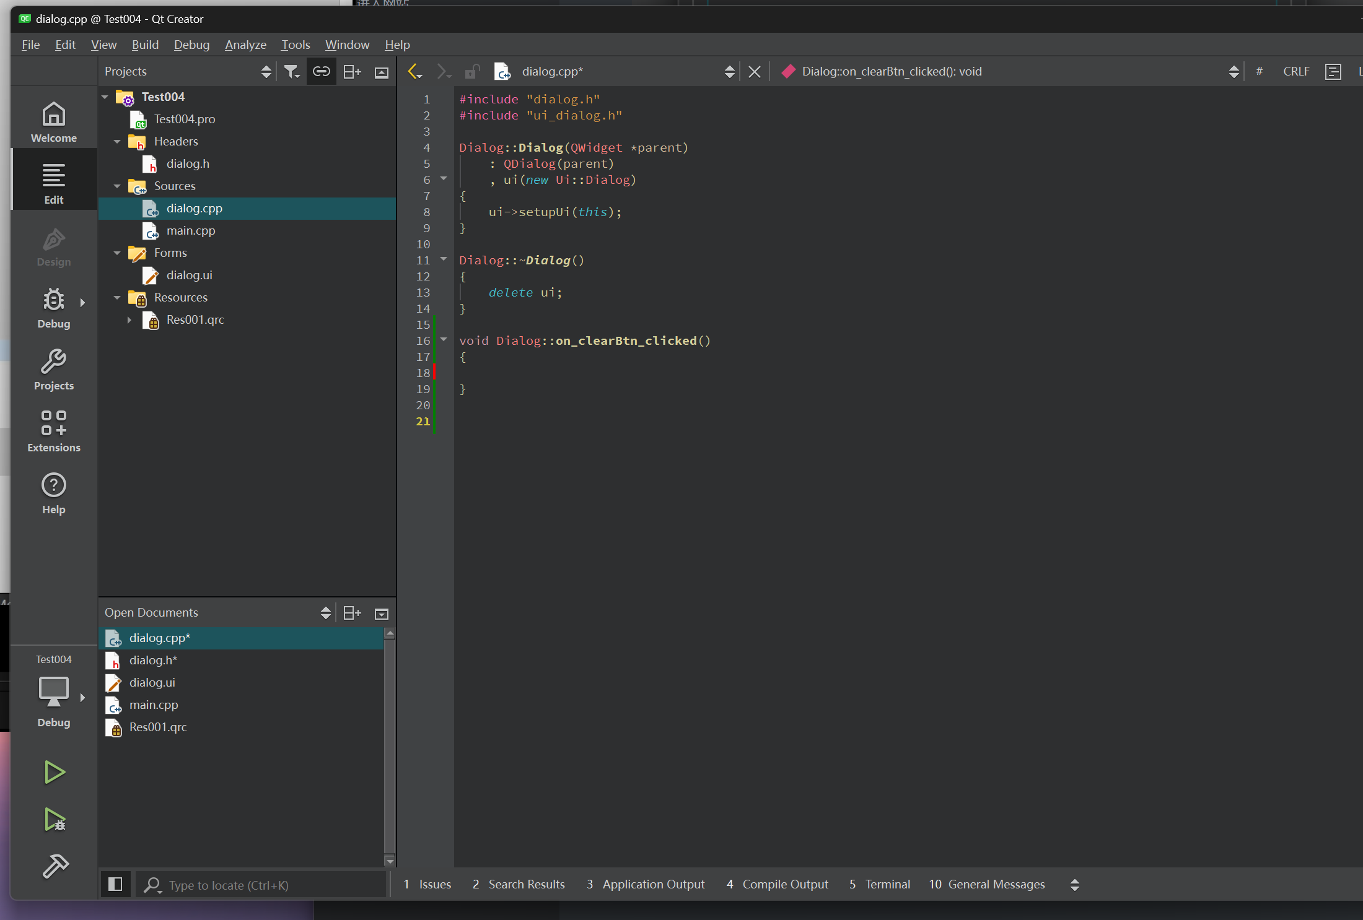The width and height of the screenshot is (1363, 920).
Task: Click the Build hammer icon
Action: pos(54,866)
